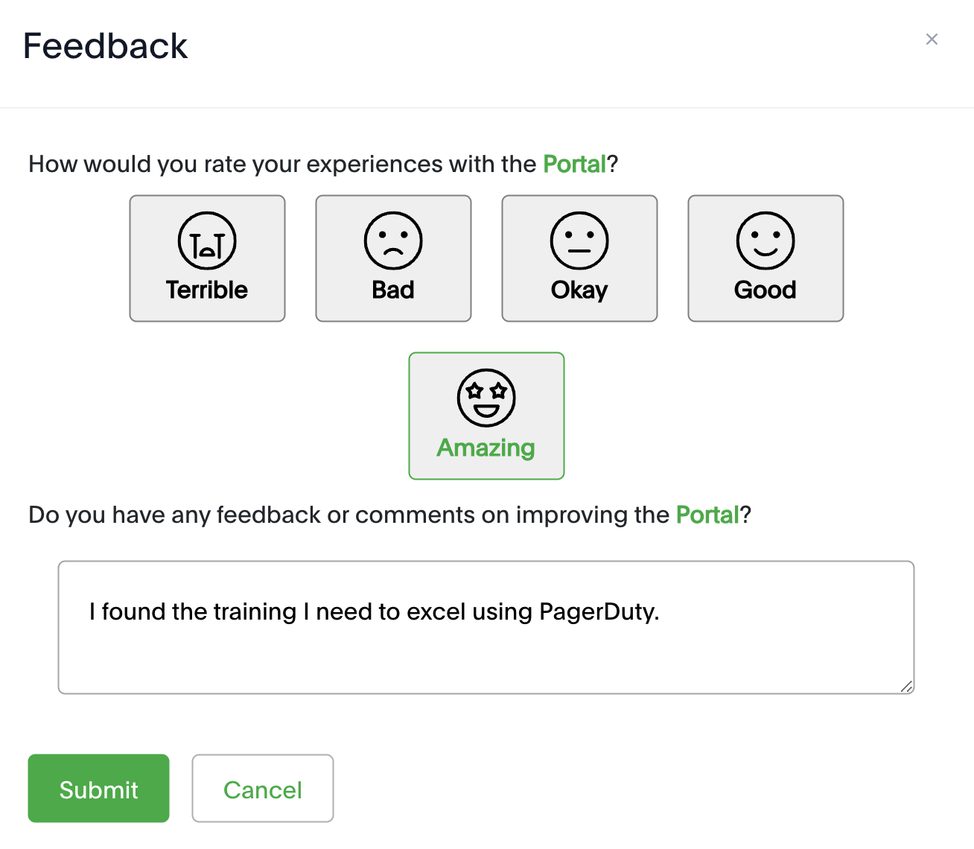Select the crying face Terrible icon
The image size is (974, 849).
(207, 241)
